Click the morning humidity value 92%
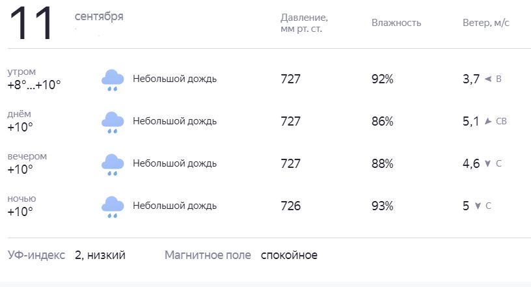This screenshot has height=287, width=531. 383,79
